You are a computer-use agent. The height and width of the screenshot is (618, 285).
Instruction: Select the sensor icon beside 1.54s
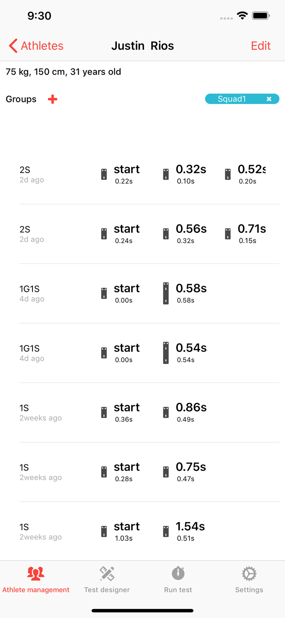click(166, 531)
